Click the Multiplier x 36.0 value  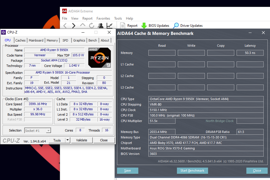tap(38, 109)
